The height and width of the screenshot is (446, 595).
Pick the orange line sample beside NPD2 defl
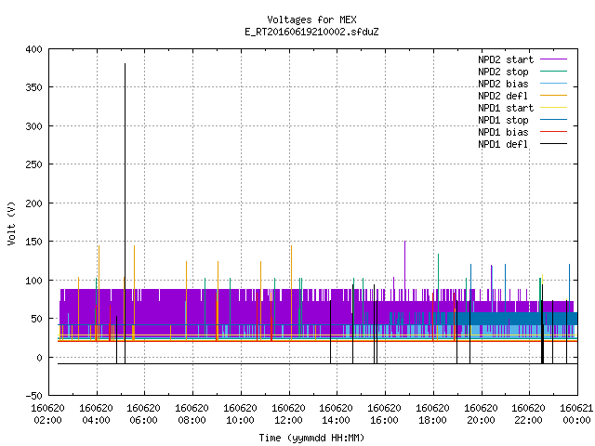pos(554,96)
